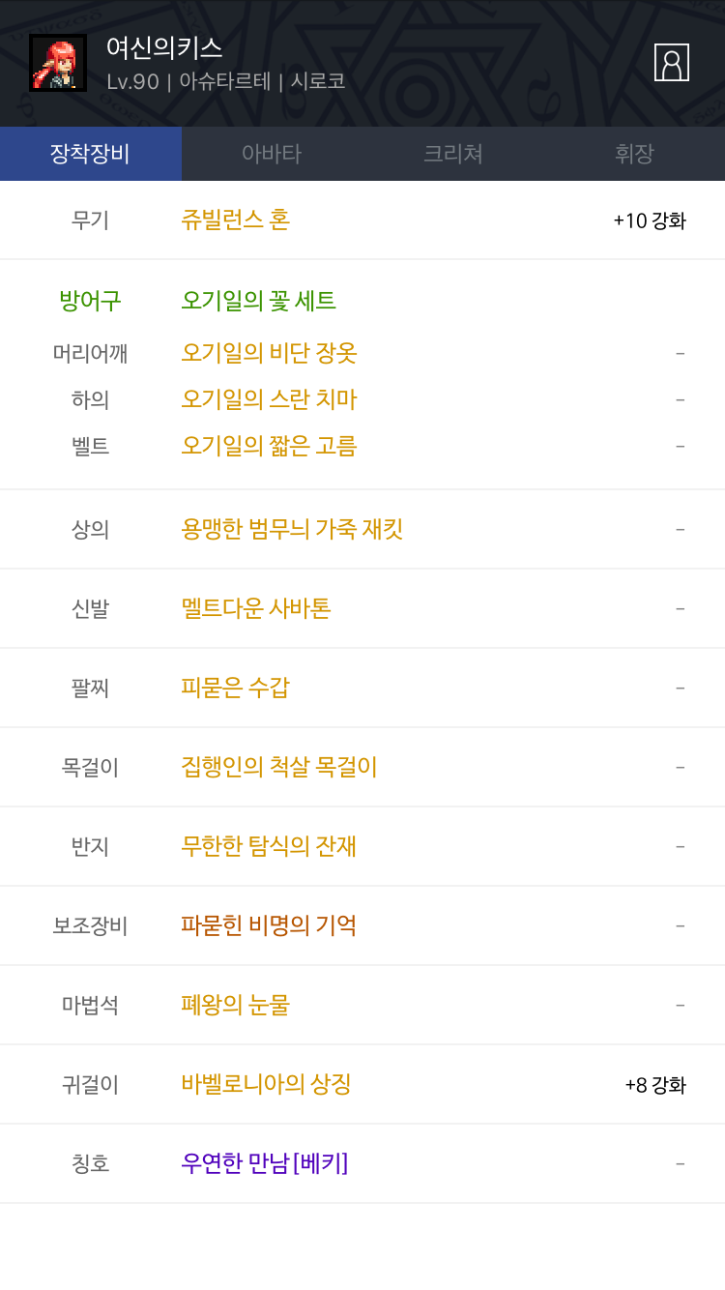Click the red-haired character avatar thumbnail
The image size is (725, 1290).
[x=58, y=63]
